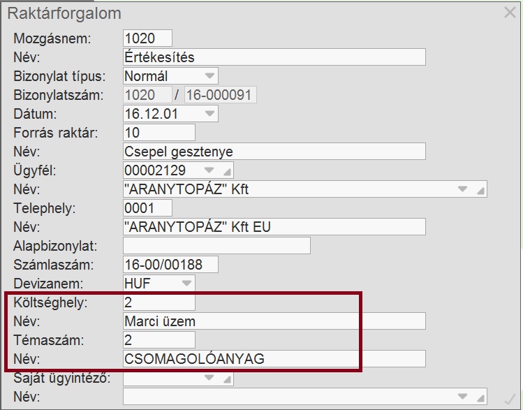
Task: Click the Értékesítés name field
Action: click(274, 57)
